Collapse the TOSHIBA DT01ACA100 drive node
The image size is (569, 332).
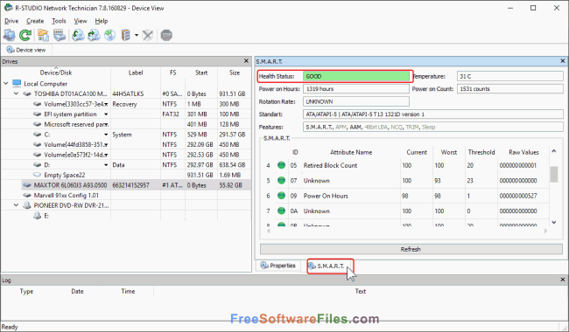click(x=16, y=93)
